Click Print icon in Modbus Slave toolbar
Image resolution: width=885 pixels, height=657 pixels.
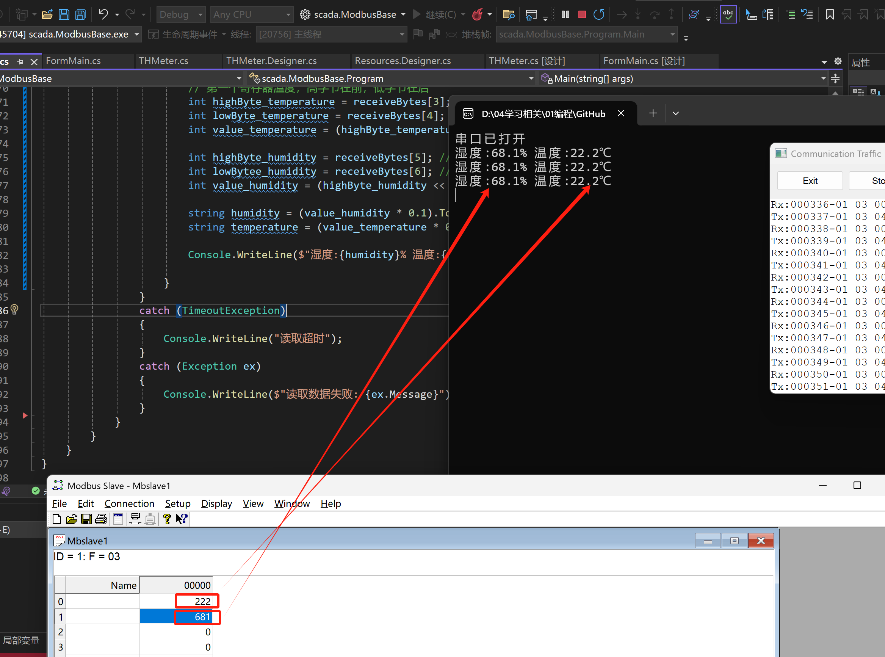click(x=101, y=519)
